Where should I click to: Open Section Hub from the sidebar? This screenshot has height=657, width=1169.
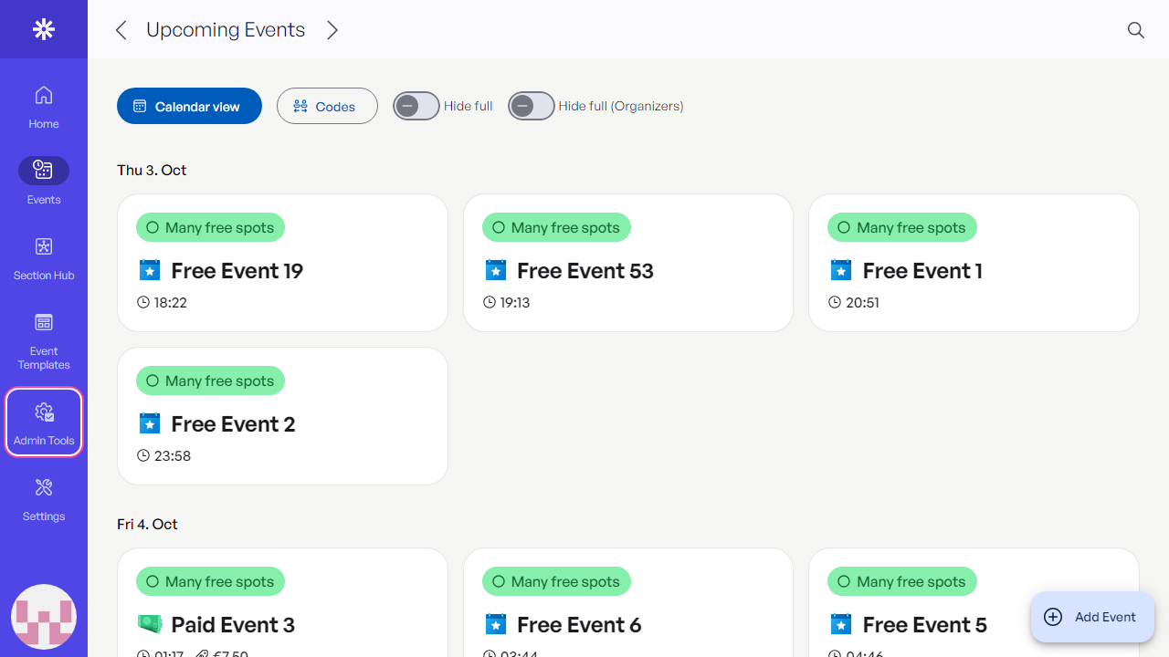[43, 258]
